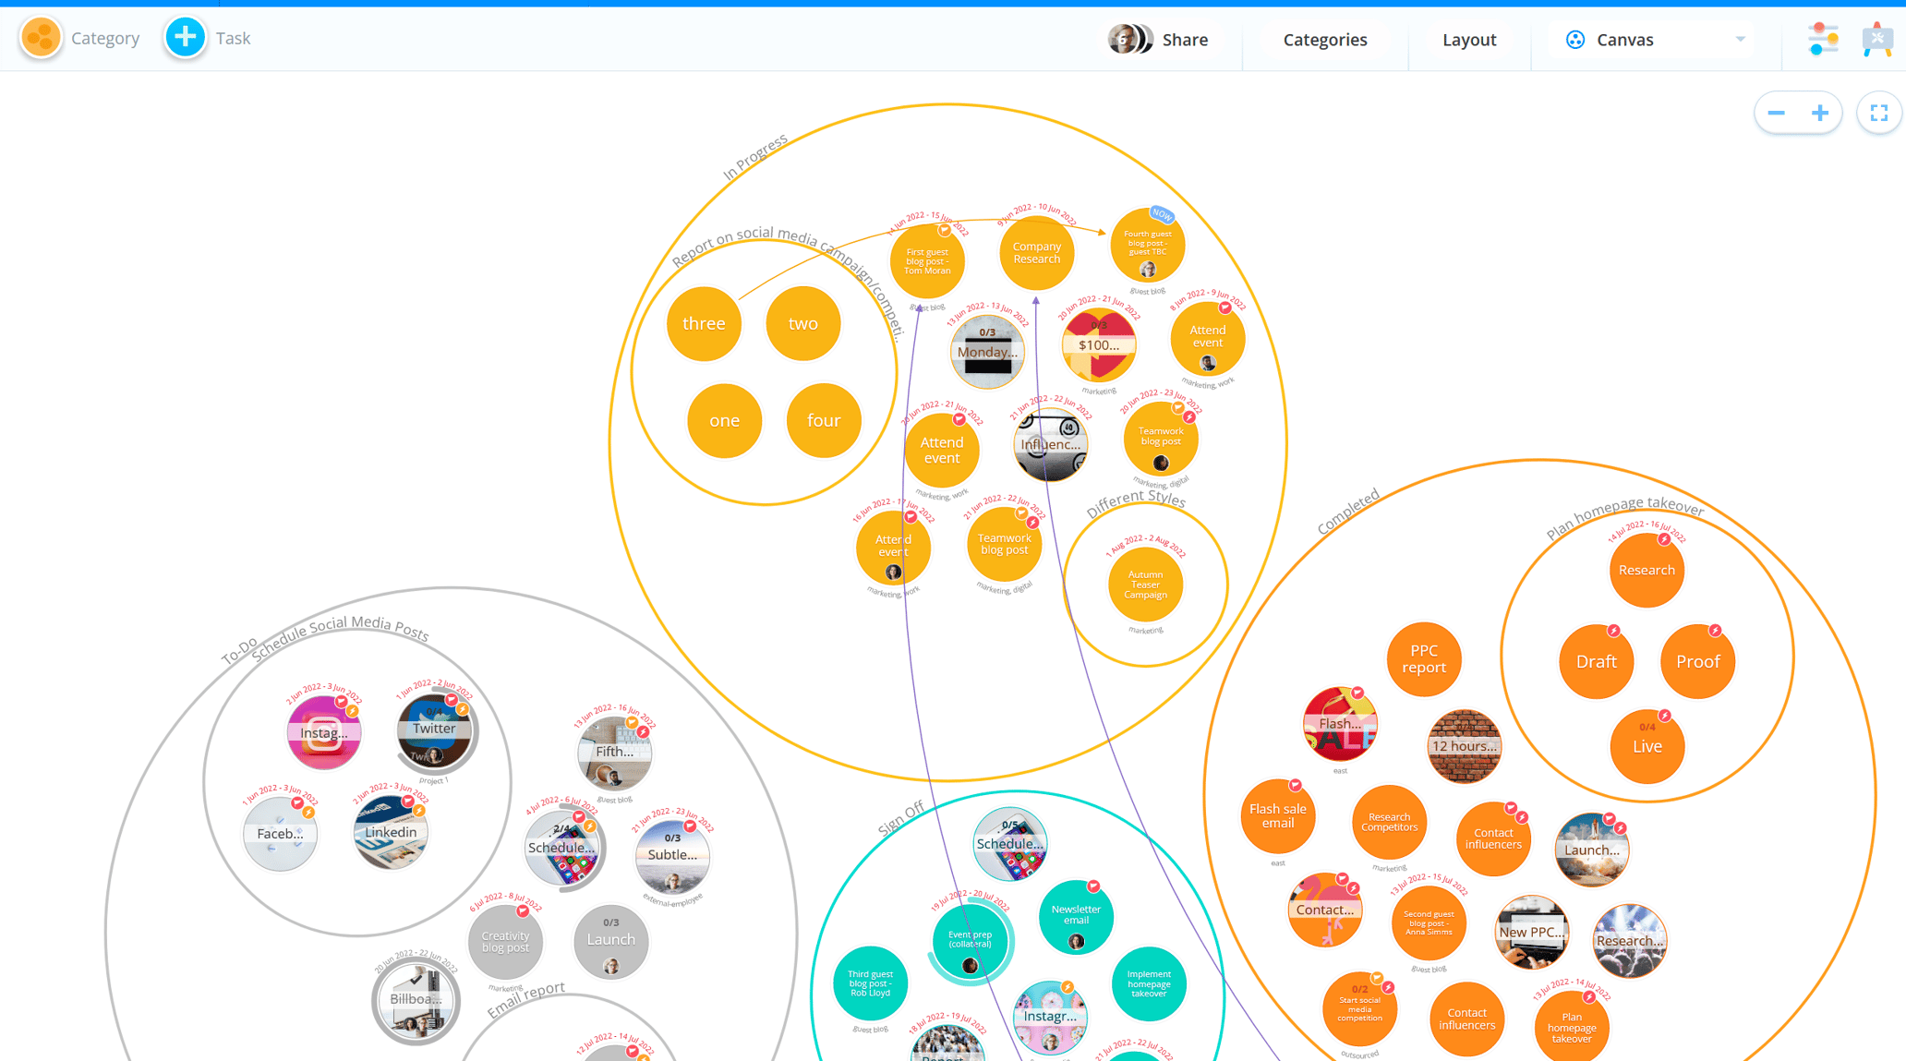Image resolution: width=1906 pixels, height=1061 pixels.
Task: Expand the Canvas view dropdown arrow
Action: [1740, 40]
